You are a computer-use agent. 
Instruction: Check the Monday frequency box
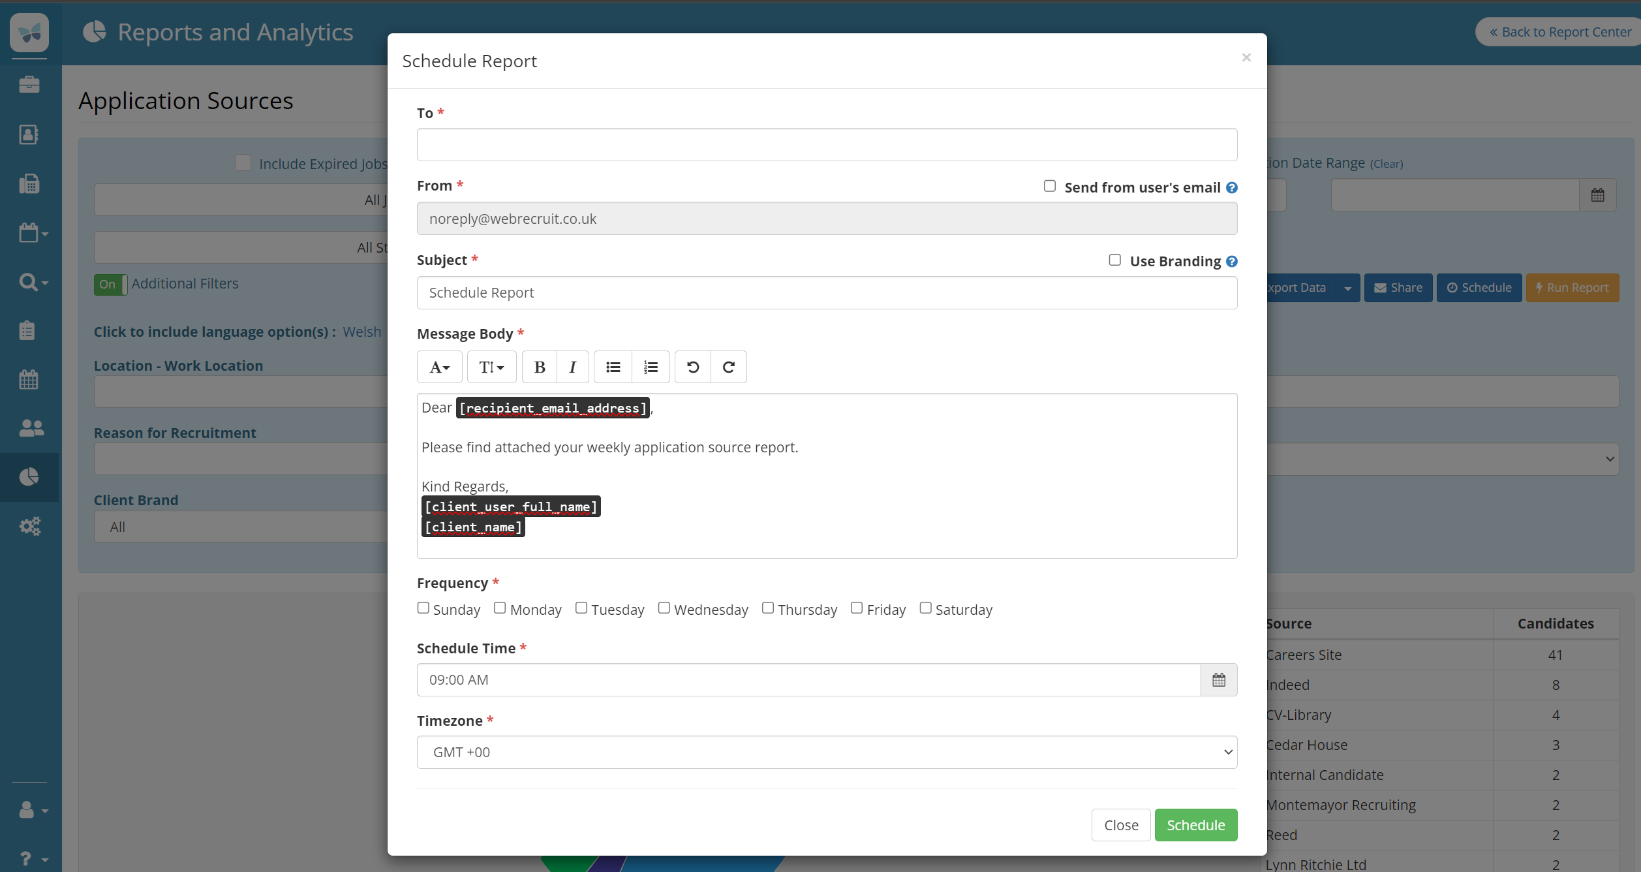pyautogui.click(x=500, y=608)
